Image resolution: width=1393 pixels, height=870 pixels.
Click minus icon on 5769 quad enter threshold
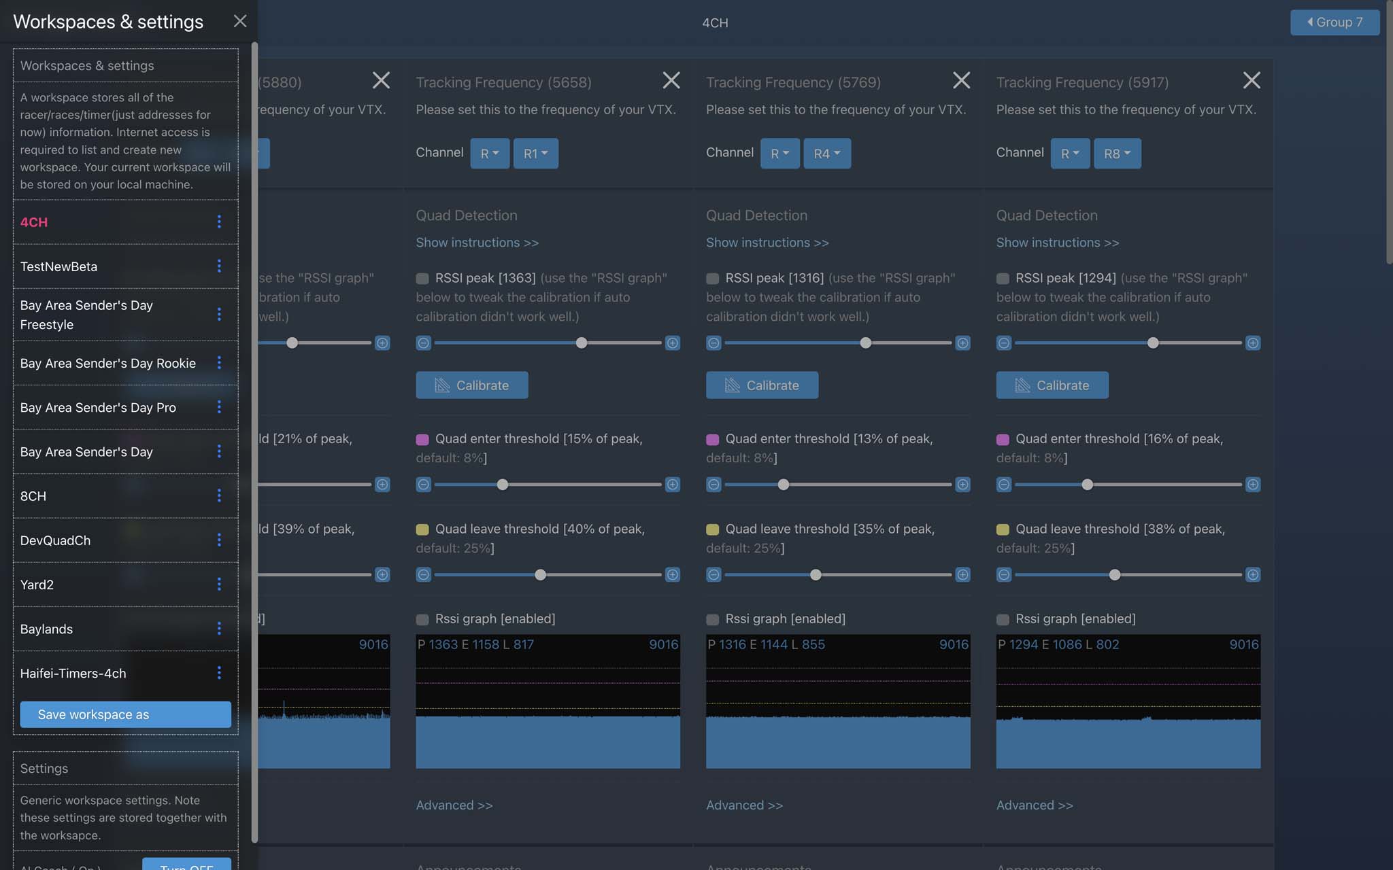[714, 485]
